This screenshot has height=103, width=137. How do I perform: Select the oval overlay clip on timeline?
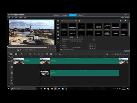[80, 73]
